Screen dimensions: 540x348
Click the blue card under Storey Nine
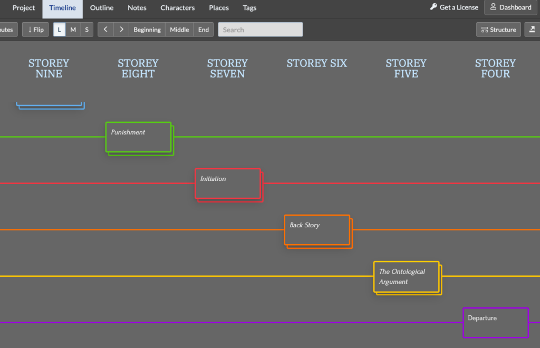50,105
